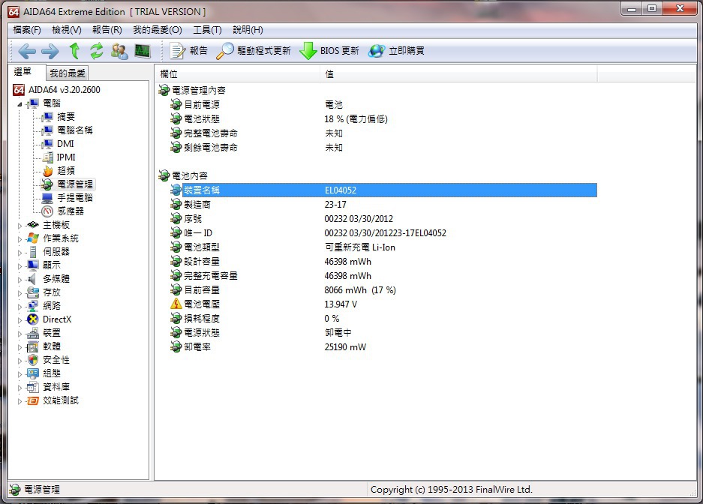703x504 pixels.
Task: Select the 設計容量 46398 mWh row
Action: coord(383,262)
